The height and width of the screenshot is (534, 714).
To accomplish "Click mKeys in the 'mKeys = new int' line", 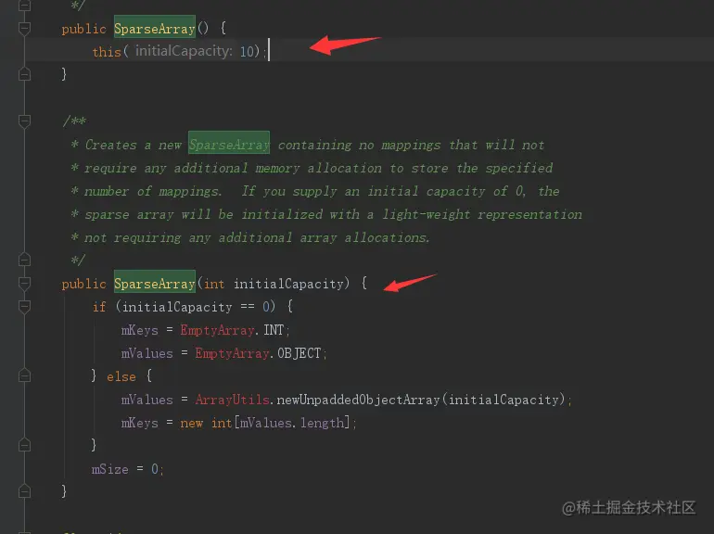I will (x=139, y=423).
